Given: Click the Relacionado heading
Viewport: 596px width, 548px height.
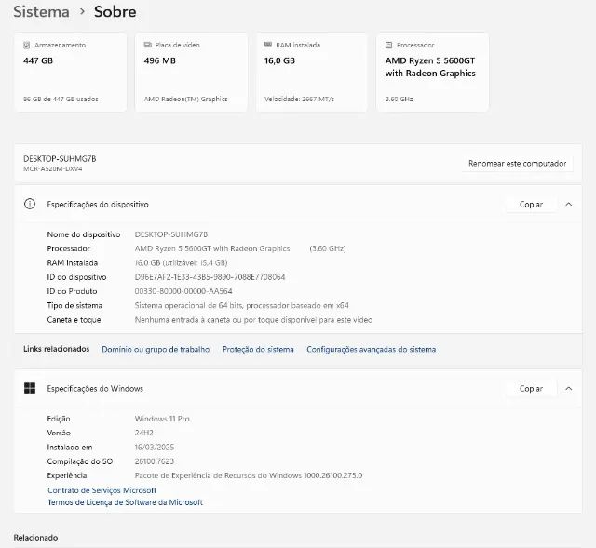Looking at the screenshot, I should (x=35, y=538).
